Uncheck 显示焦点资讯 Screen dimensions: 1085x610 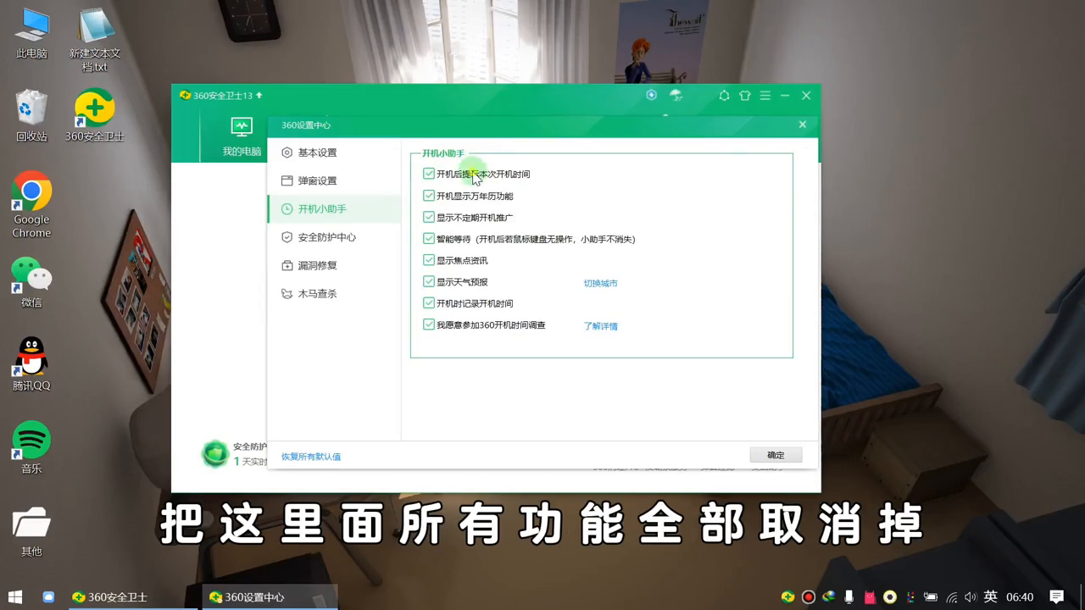[x=429, y=260]
